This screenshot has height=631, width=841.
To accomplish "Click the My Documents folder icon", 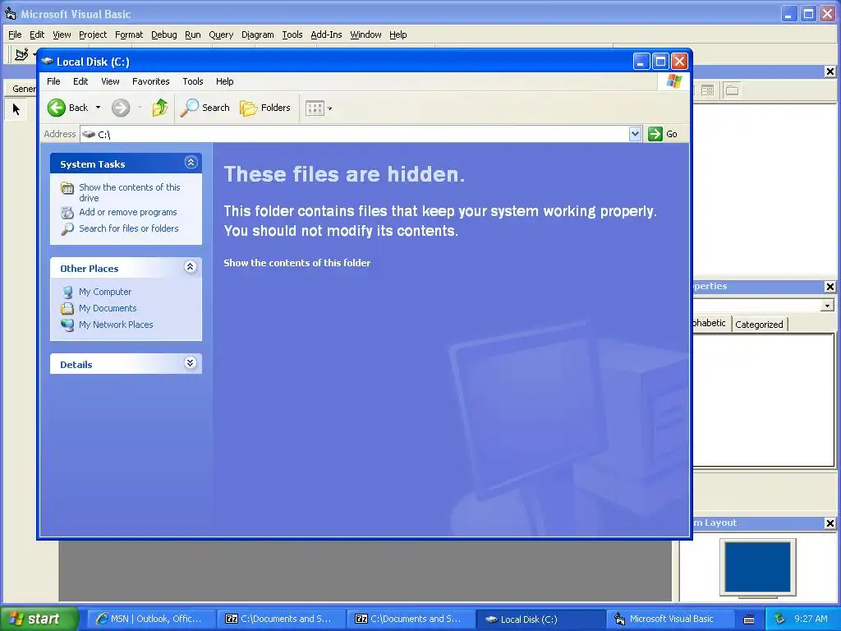I will (x=67, y=309).
